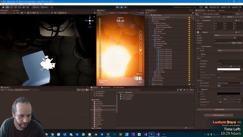Switch to the Services tab

(x=221, y=10)
